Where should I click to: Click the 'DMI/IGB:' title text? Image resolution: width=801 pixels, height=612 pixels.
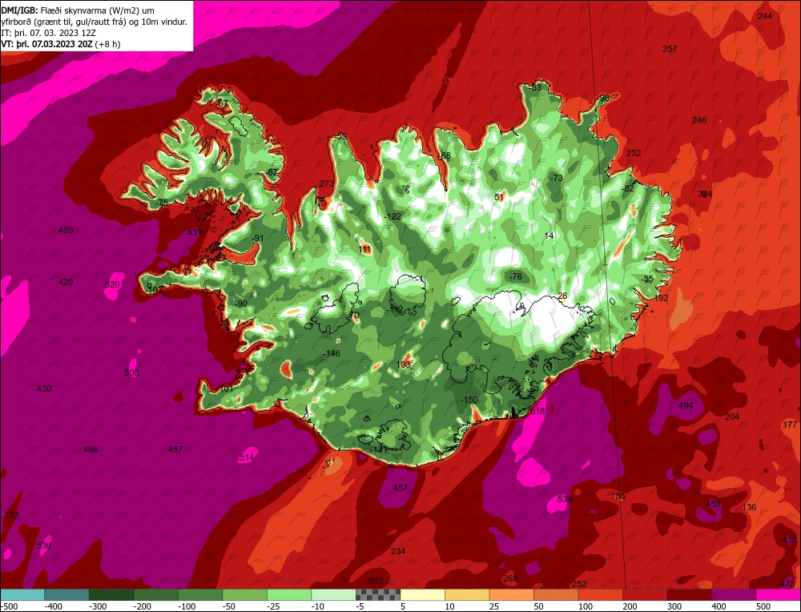coord(19,10)
